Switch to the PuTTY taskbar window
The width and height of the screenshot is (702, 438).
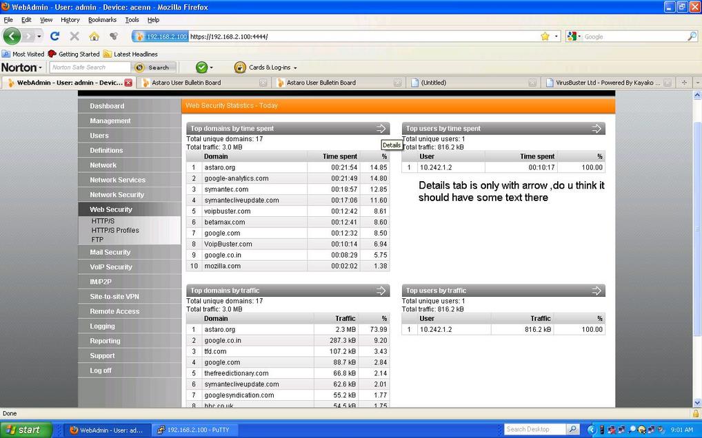[x=192, y=430]
